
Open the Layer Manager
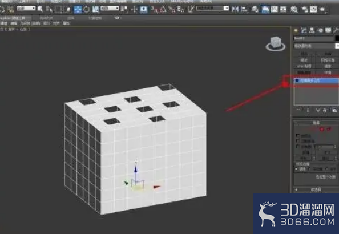pos(255,9)
